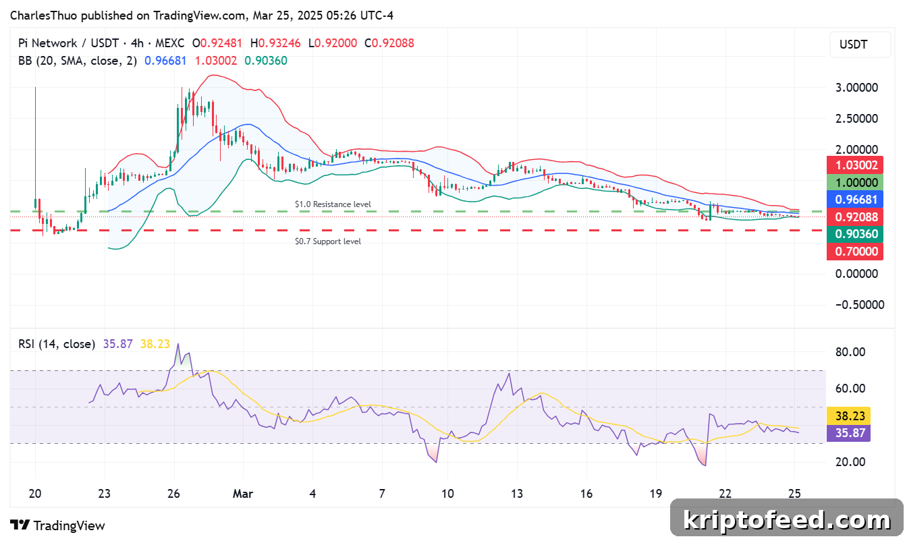Click the low value L0.92000

tap(333, 43)
